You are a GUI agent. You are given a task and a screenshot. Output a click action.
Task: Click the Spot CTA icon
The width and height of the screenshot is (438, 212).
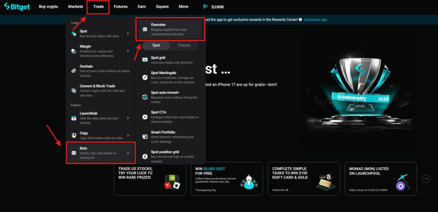[145, 117]
